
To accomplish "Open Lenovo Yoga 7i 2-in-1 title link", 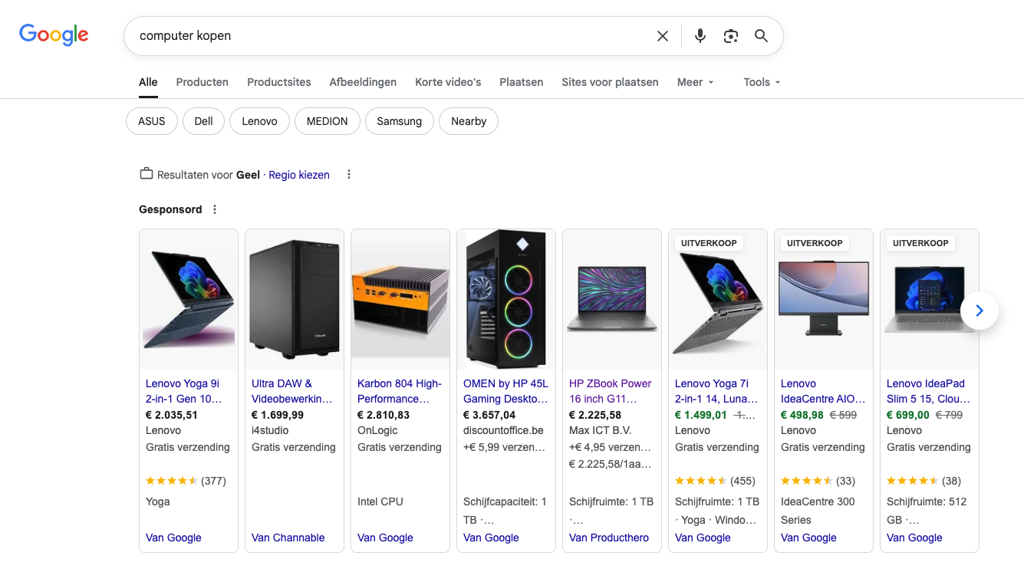I will point(716,391).
